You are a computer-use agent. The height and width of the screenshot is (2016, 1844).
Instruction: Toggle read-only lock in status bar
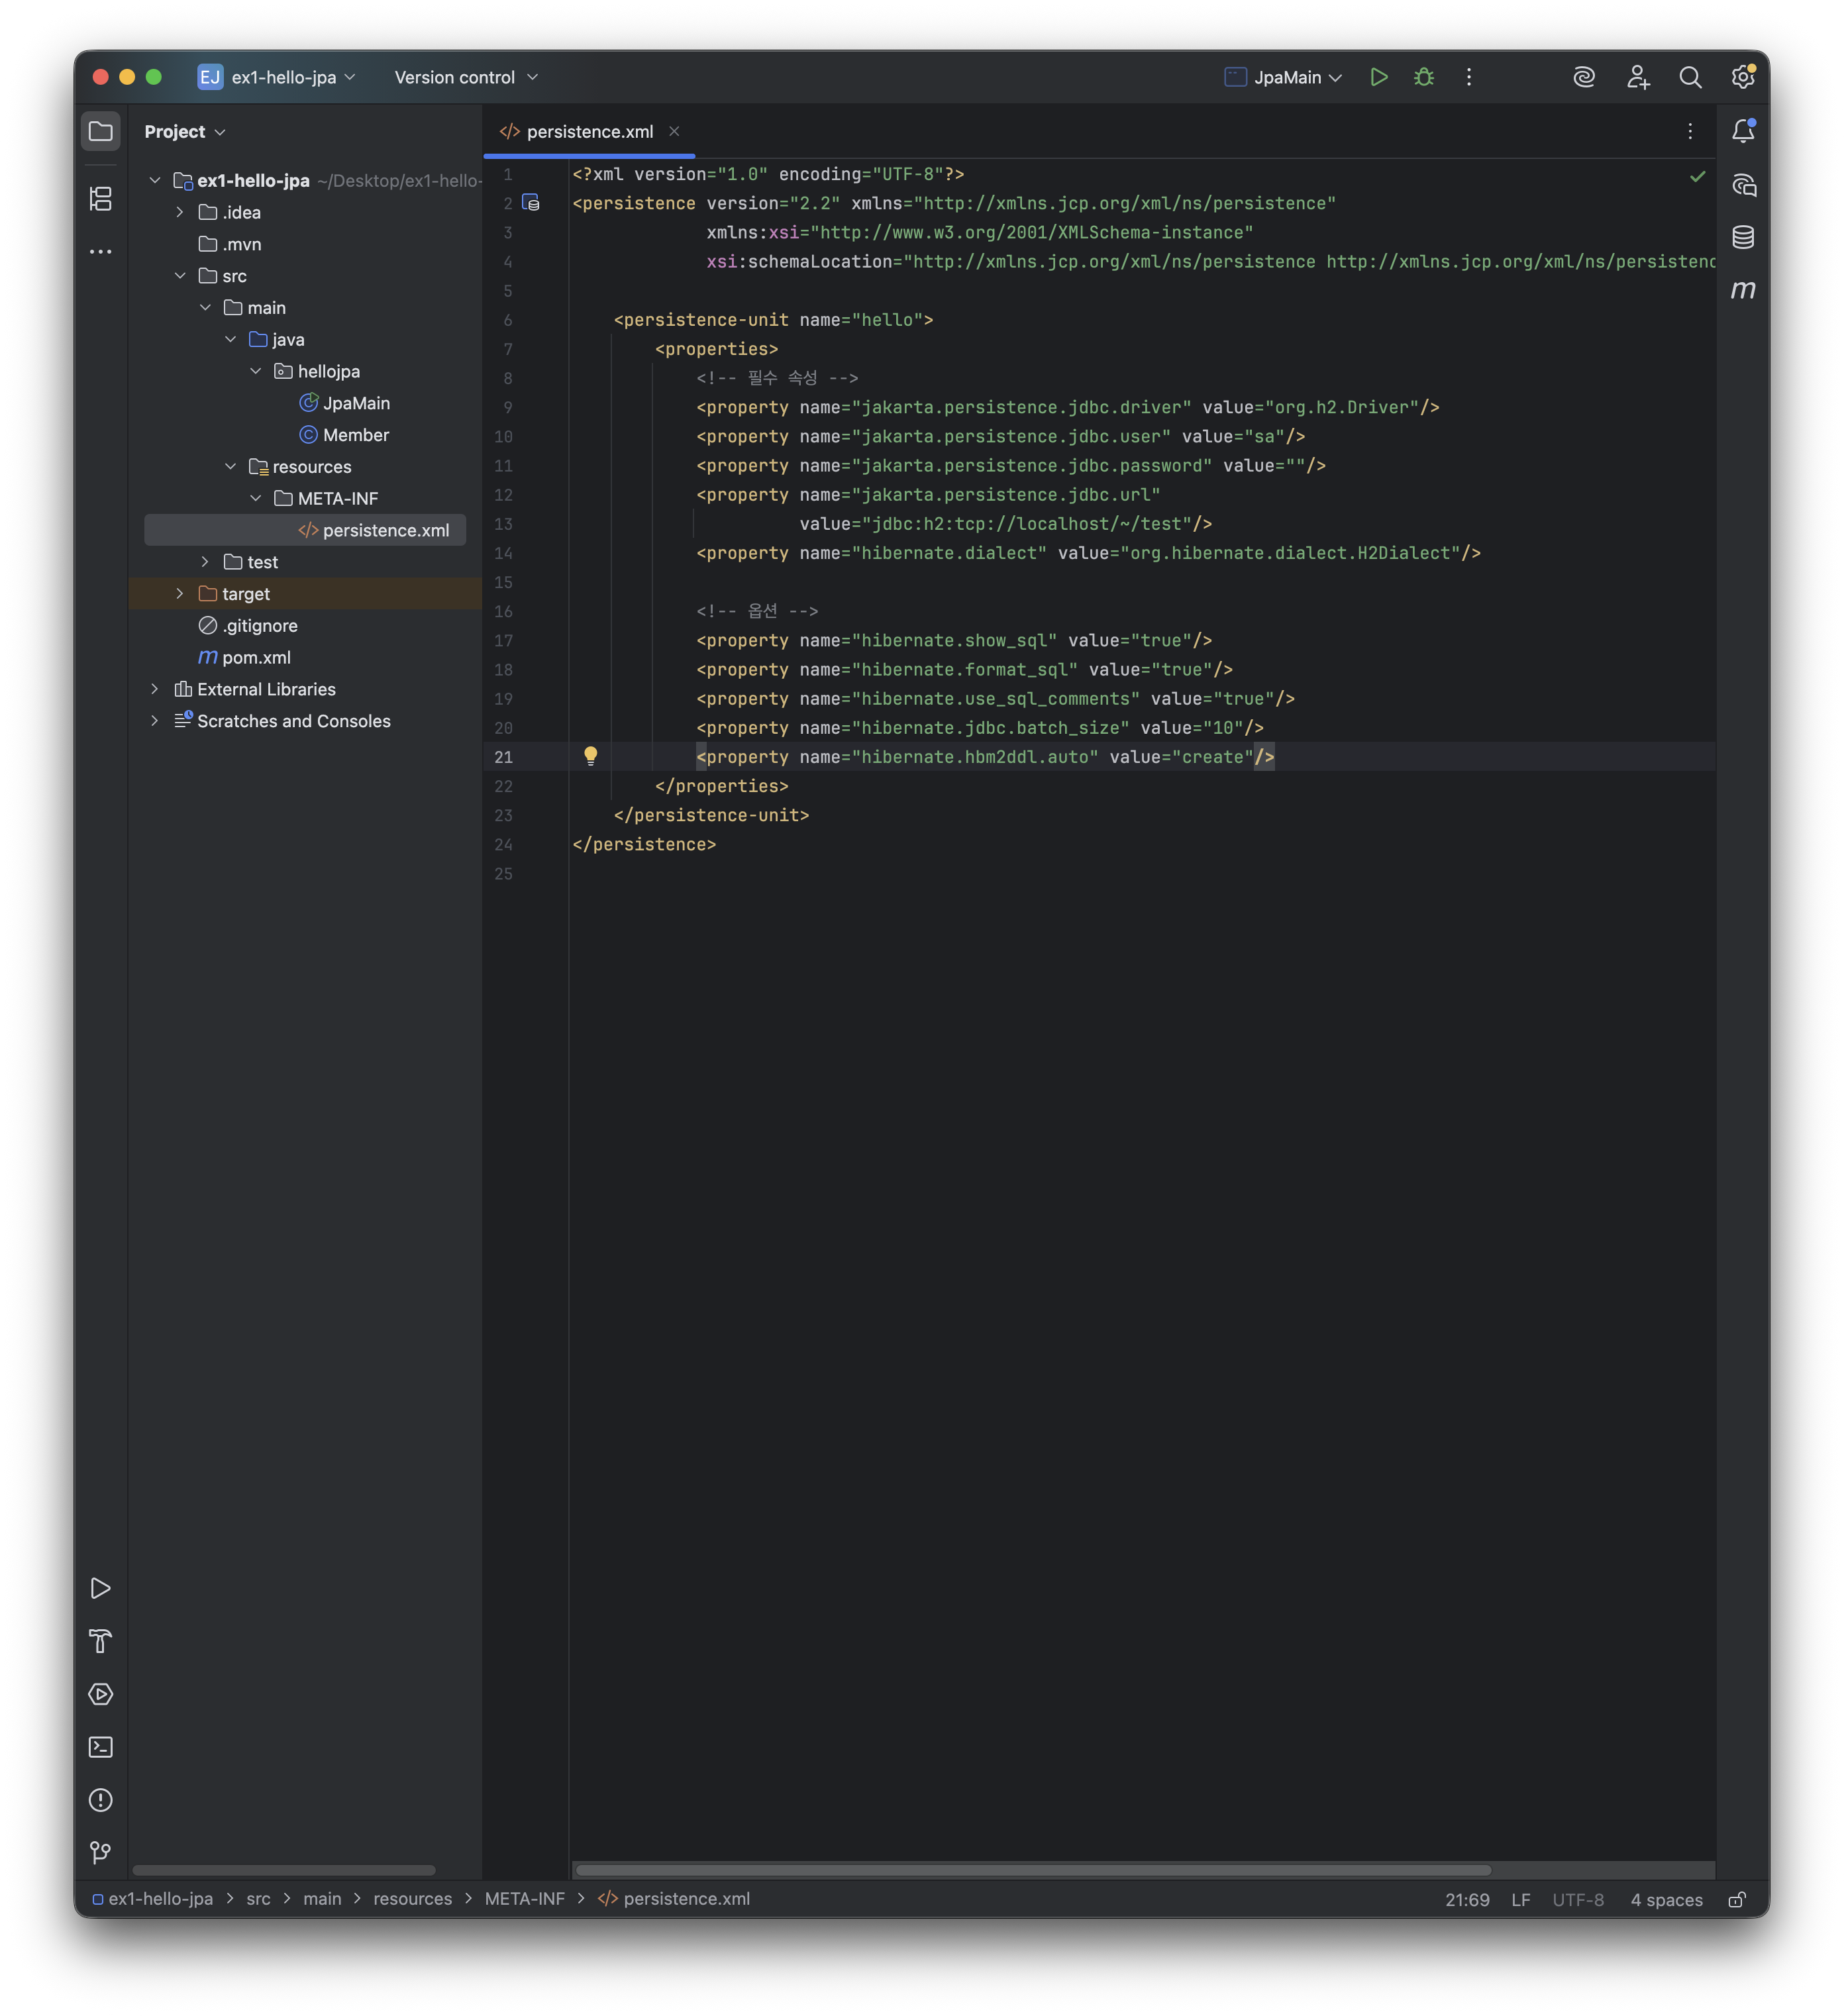click(x=1737, y=1900)
